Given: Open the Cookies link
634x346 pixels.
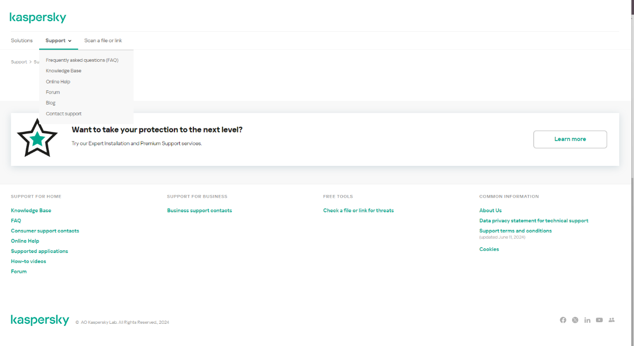Looking at the screenshot, I should click(x=489, y=249).
